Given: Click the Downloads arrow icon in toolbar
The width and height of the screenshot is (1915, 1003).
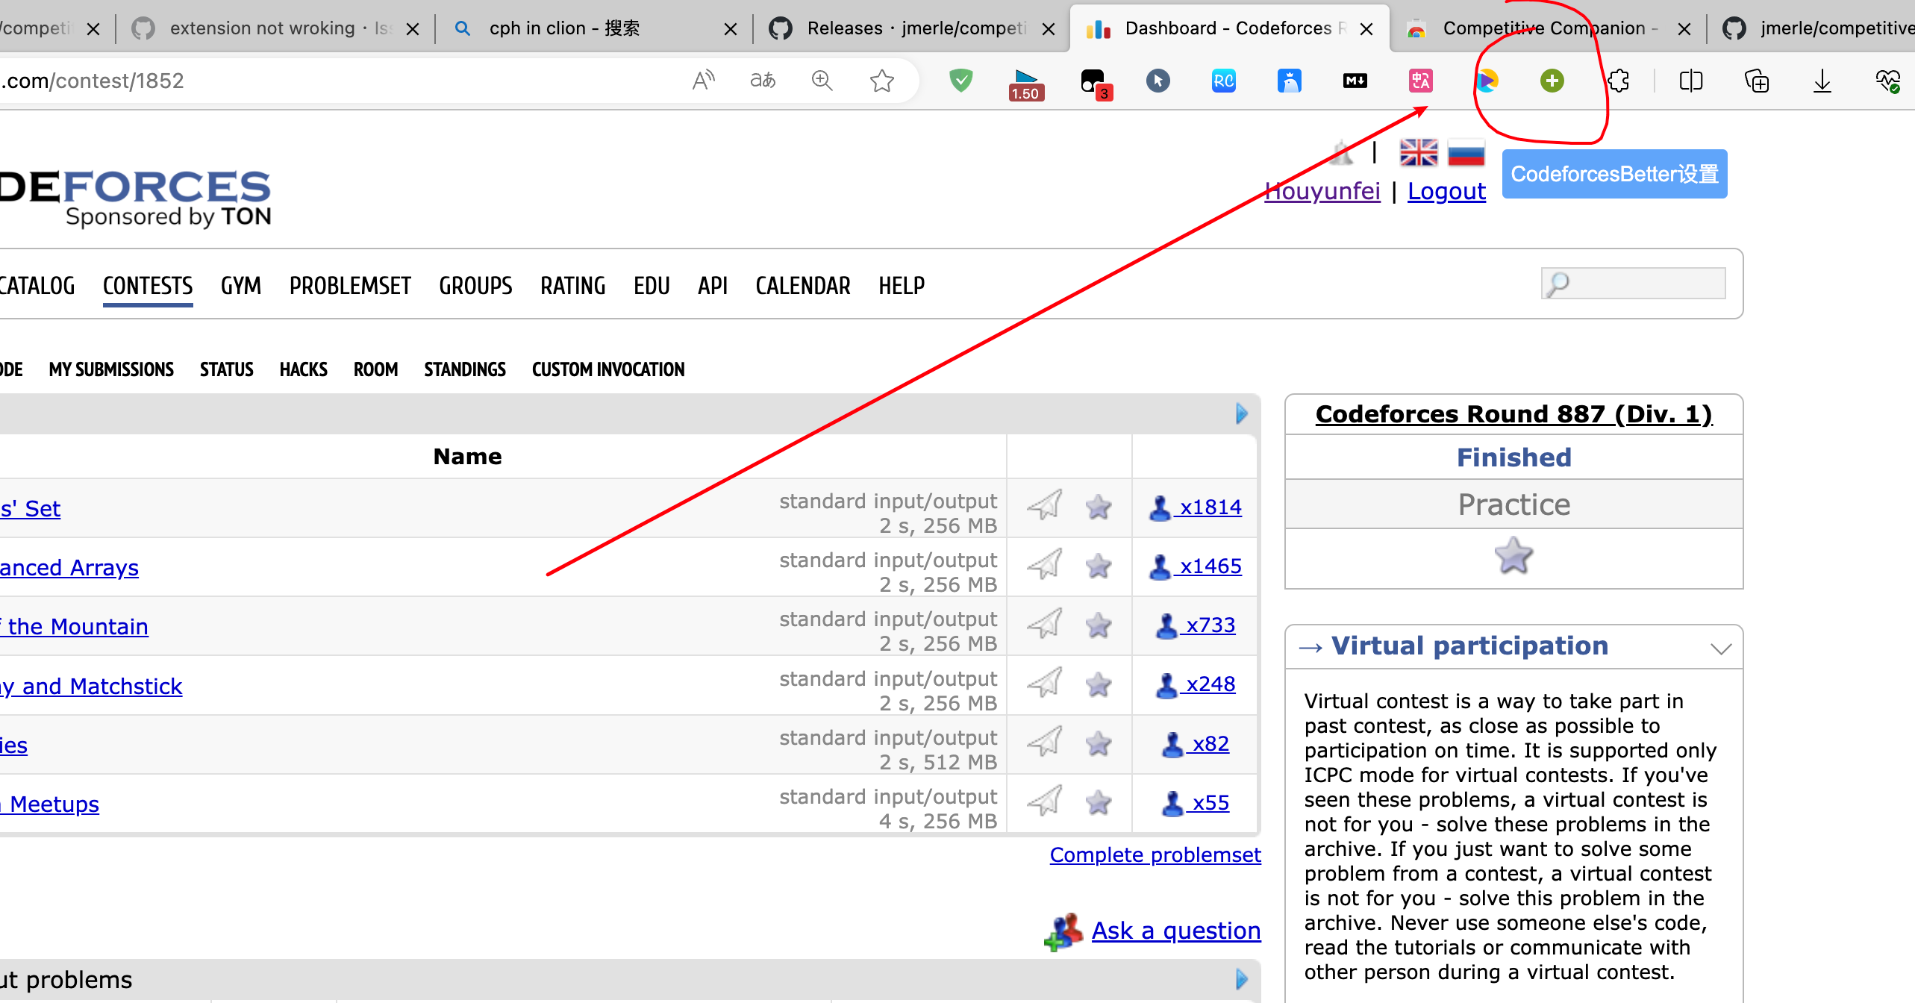Looking at the screenshot, I should (1822, 81).
